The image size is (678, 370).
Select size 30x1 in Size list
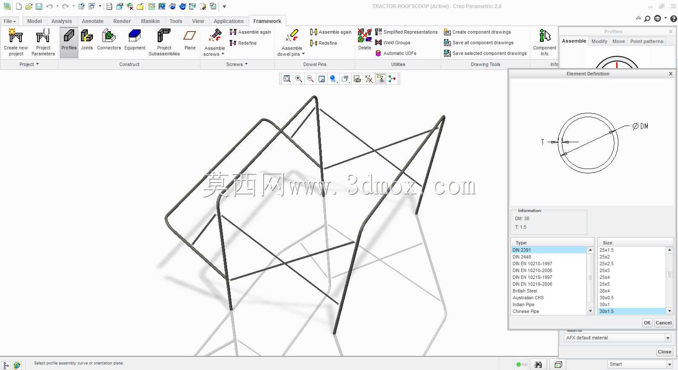click(x=632, y=304)
